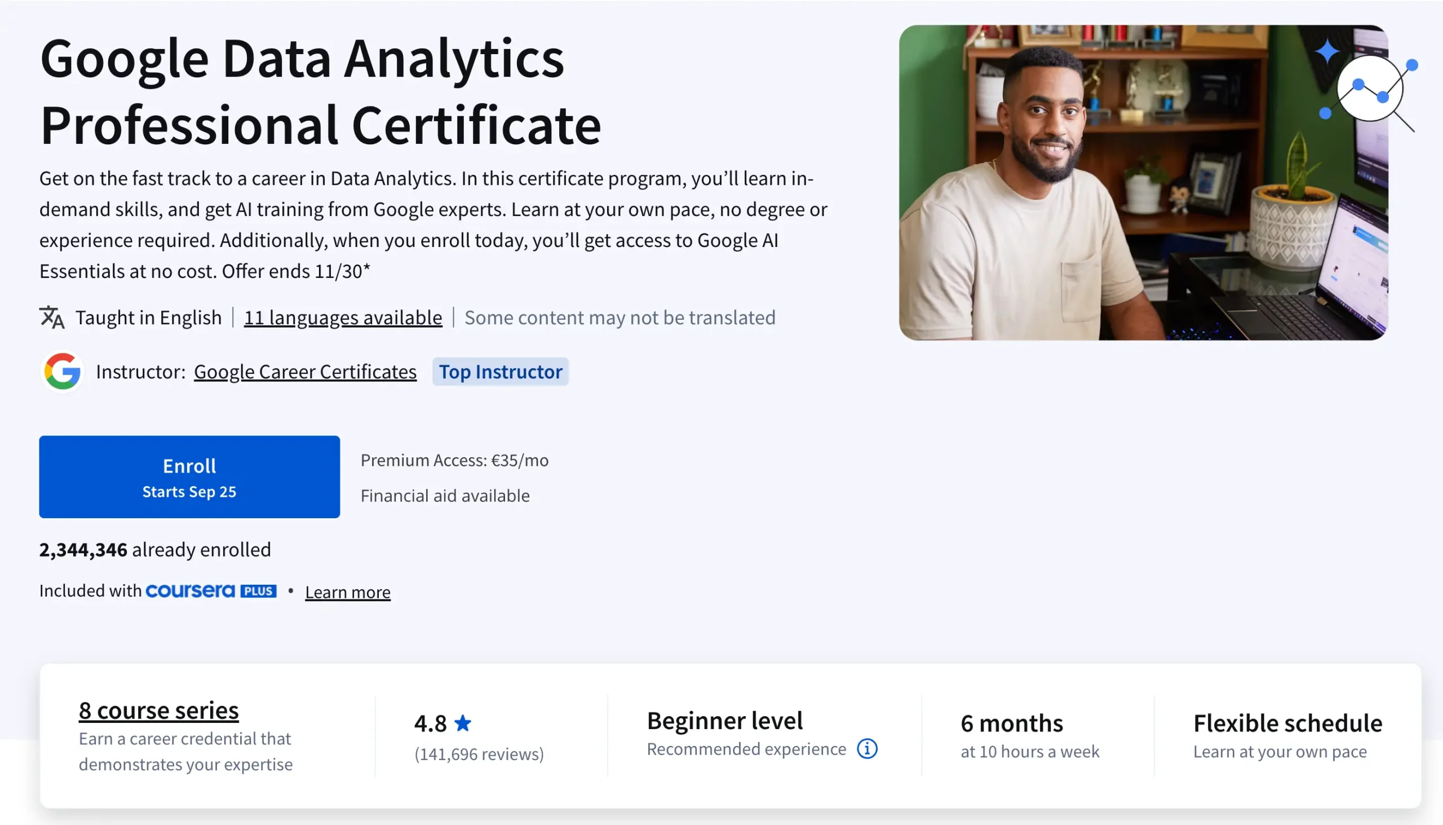Click the PLUS badge beside Coursera
Viewport: 1443px width, 825px height.
pos(258,591)
